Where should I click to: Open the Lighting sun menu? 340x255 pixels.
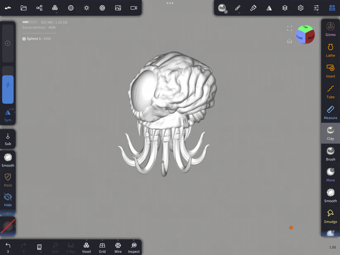pos(86,8)
